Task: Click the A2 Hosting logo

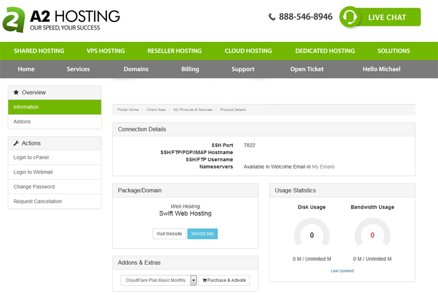Action: coord(61,19)
